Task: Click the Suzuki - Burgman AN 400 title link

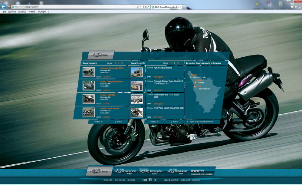Action: click(x=111, y=81)
